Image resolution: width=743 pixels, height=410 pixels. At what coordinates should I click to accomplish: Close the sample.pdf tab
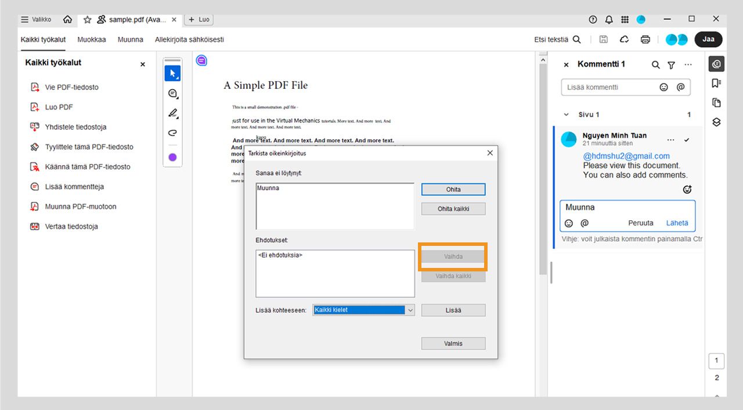click(174, 19)
